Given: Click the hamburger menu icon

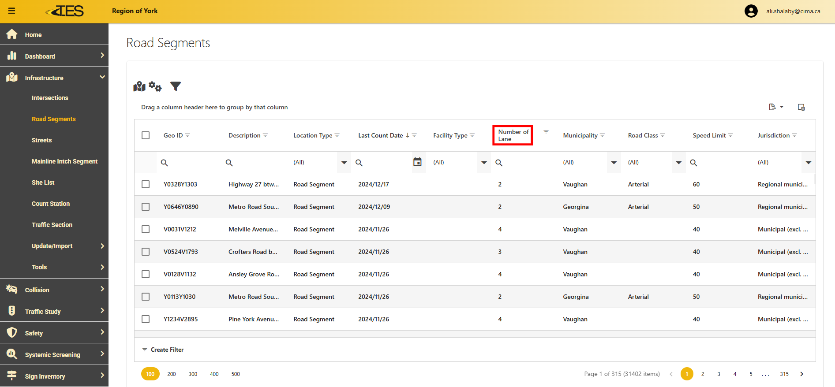Looking at the screenshot, I should tap(12, 11).
